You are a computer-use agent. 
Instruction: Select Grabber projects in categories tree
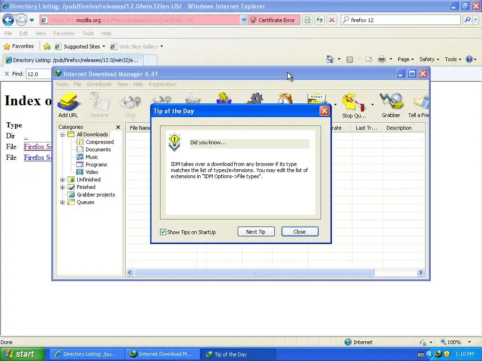pos(95,195)
